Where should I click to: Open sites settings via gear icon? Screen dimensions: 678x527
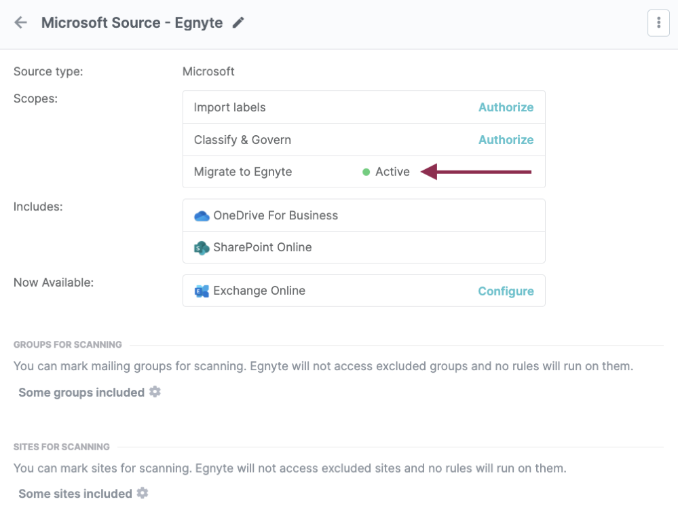point(143,493)
